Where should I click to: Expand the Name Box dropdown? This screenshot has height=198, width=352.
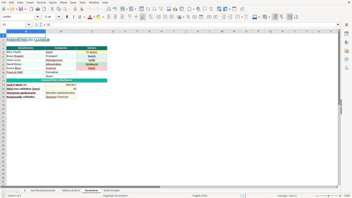(29, 25)
